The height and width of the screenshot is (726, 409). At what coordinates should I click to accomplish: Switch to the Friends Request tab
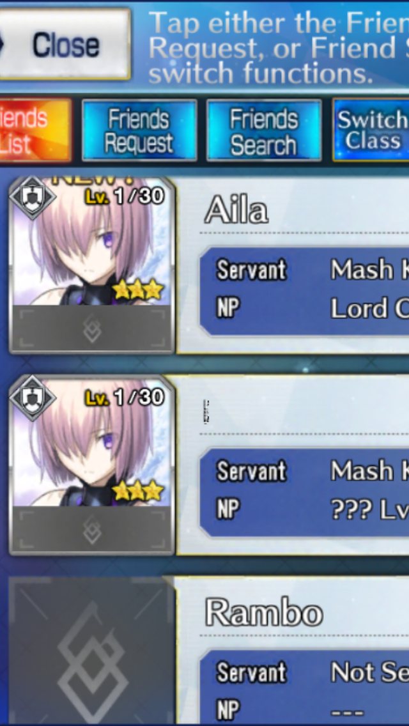coord(139,130)
